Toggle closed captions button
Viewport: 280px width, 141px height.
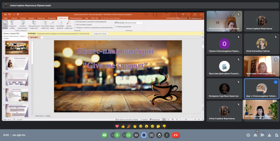tap(136, 135)
